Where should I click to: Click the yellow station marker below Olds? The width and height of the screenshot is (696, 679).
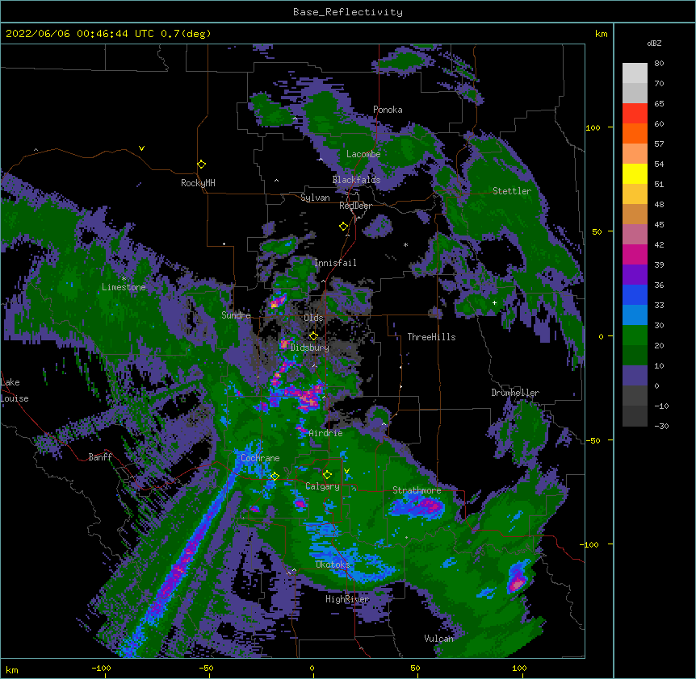click(x=313, y=336)
